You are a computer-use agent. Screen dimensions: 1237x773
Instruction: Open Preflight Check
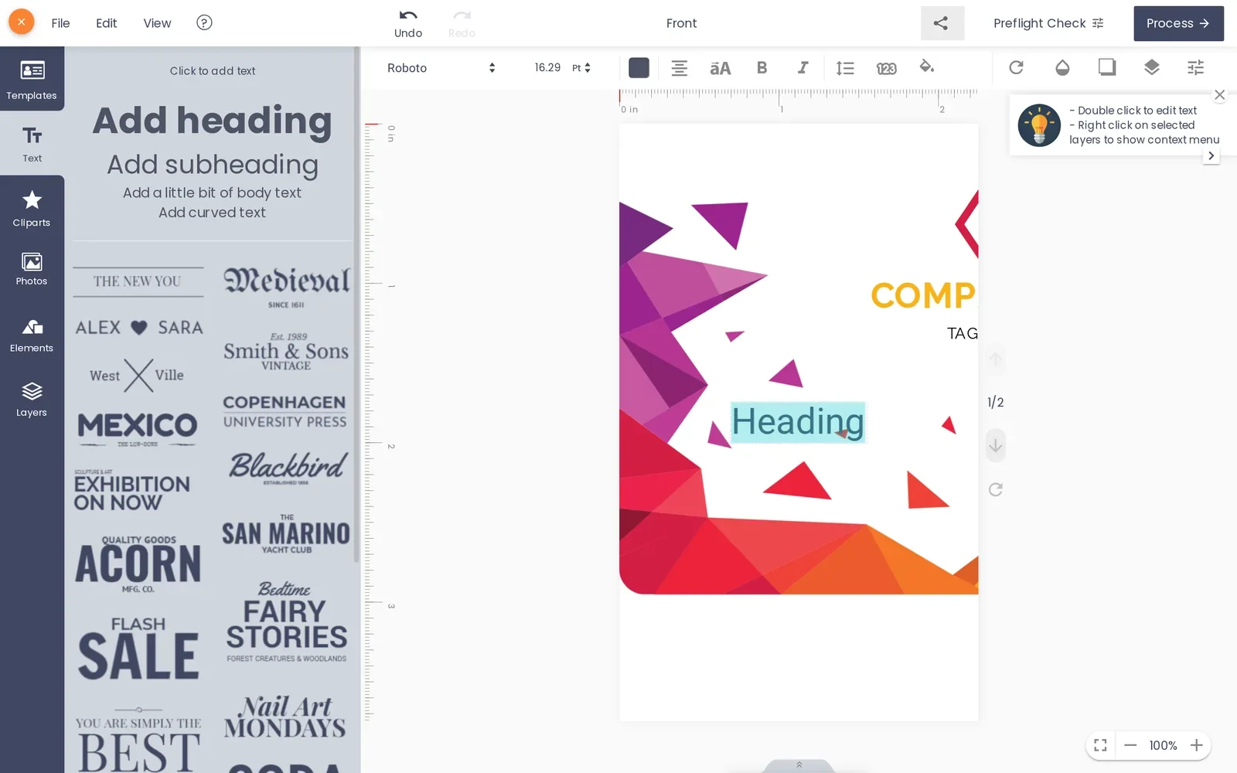1048,23
